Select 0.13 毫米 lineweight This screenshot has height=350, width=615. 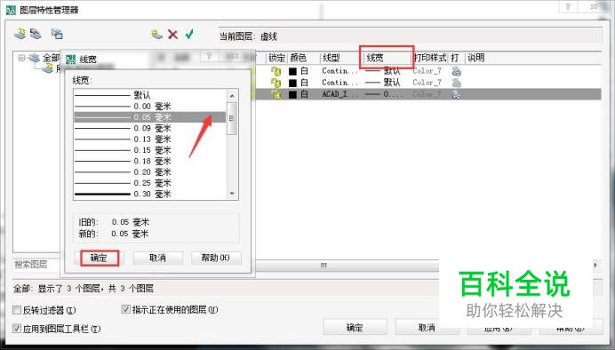[150, 139]
